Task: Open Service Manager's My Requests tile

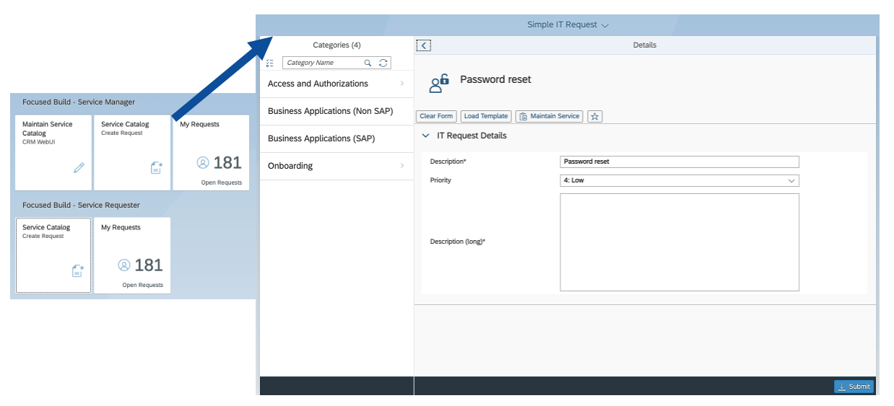Action: point(211,153)
